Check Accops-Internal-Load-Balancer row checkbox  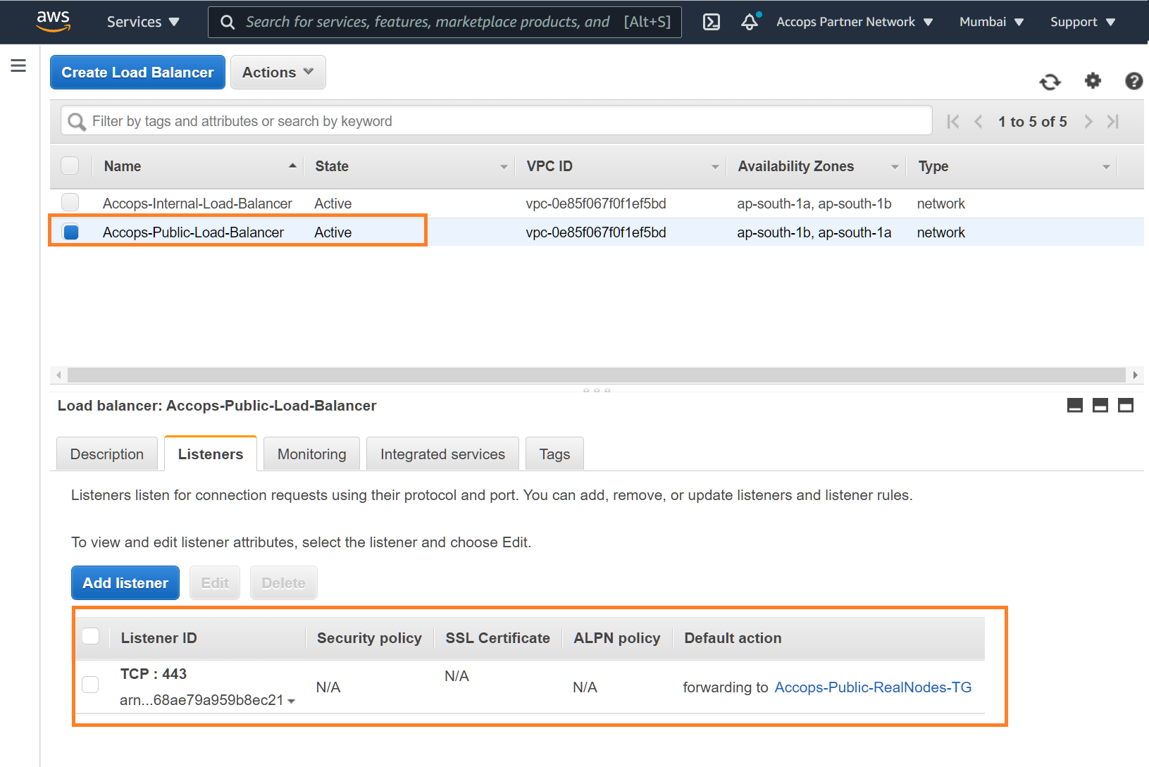pos(70,202)
